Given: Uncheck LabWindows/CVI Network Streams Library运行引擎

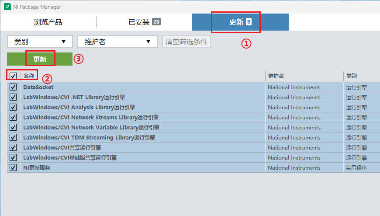Looking at the screenshot, I should (13, 118).
